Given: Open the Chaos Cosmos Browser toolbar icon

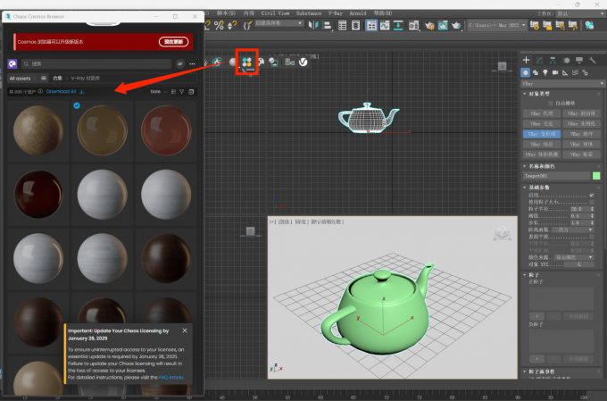Looking at the screenshot, I should [247, 62].
